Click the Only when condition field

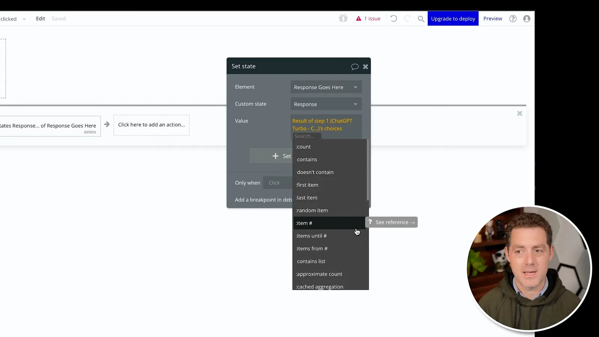point(278,183)
